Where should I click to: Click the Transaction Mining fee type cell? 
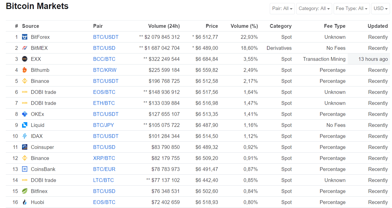pyautogui.click(x=324, y=59)
